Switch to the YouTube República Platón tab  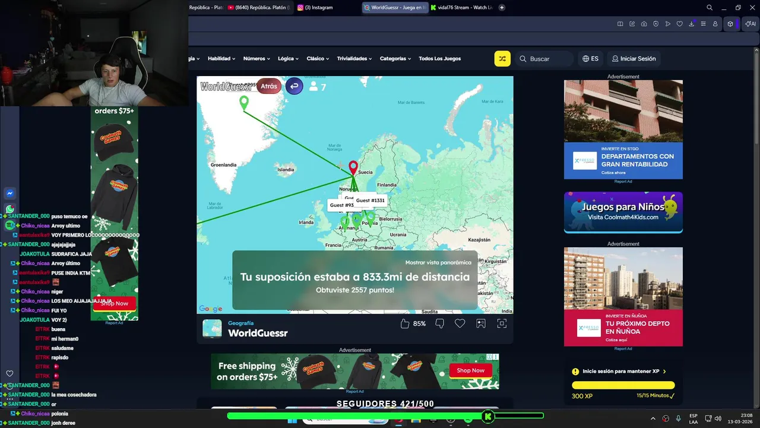point(259,8)
